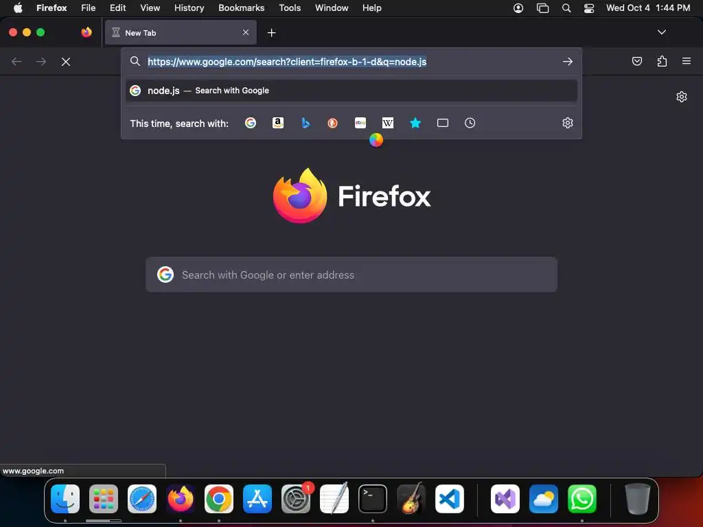Open System Settings from the Dock
This screenshot has width=703, height=527.
[x=296, y=499]
